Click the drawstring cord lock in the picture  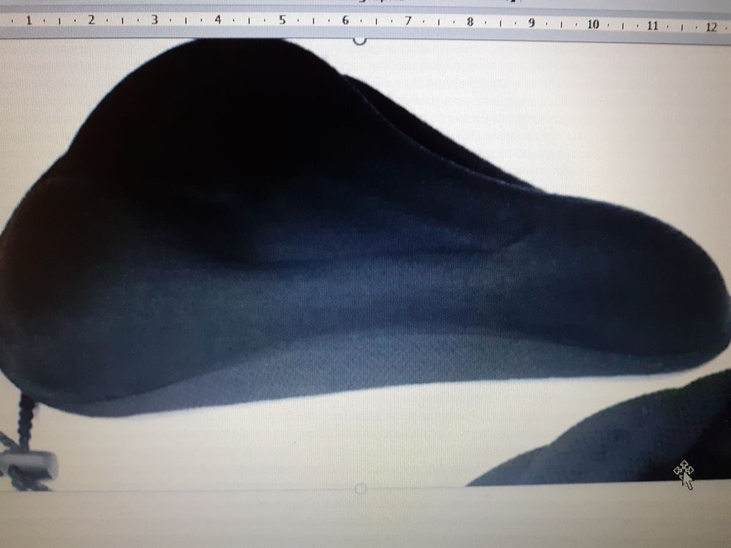pos(33,463)
